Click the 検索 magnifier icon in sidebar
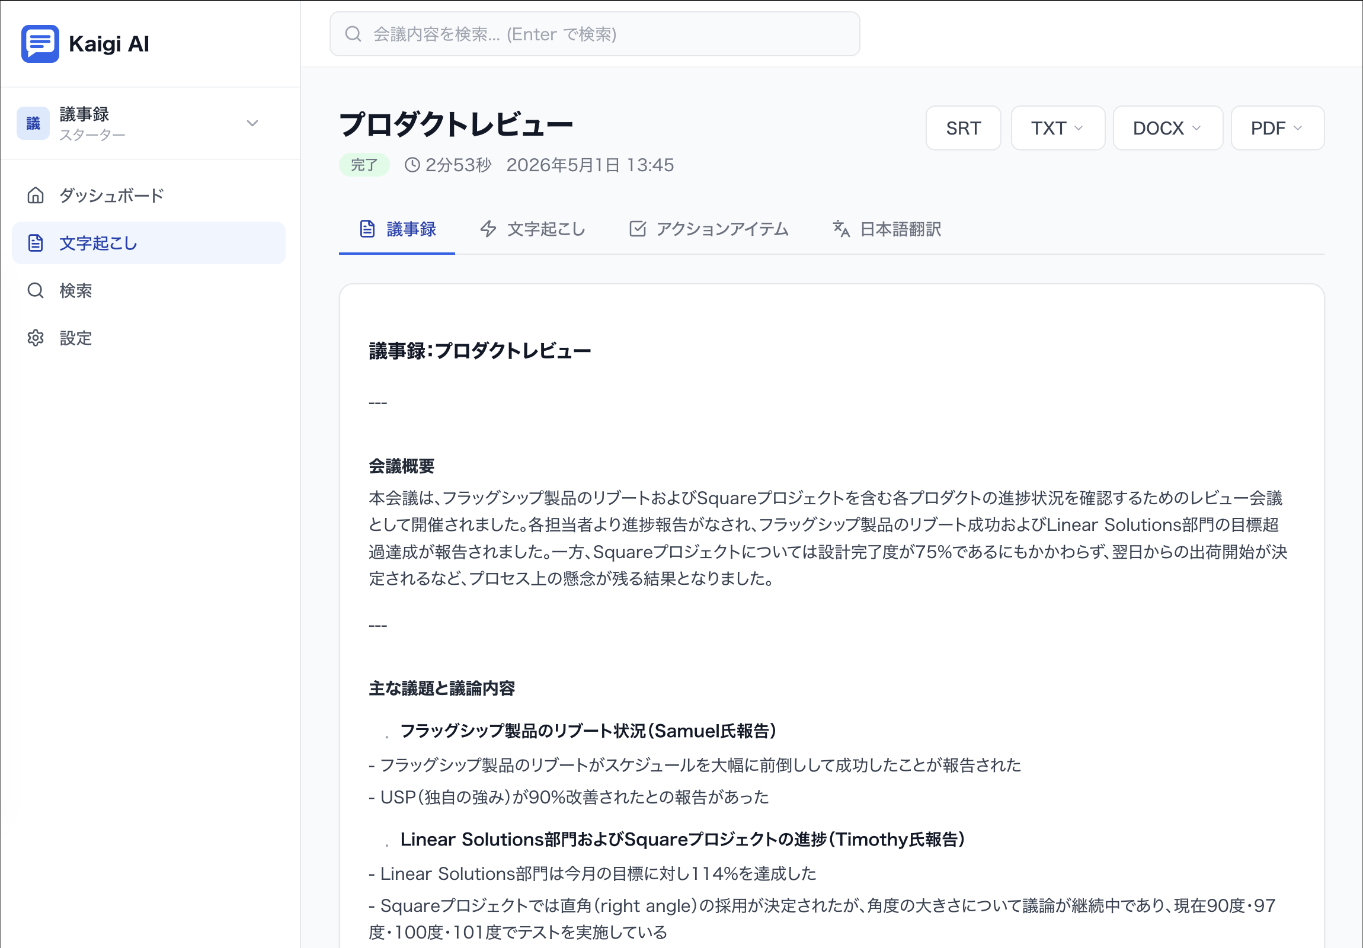The width and height of the screenshot is (1363, 948). point(36,290)
